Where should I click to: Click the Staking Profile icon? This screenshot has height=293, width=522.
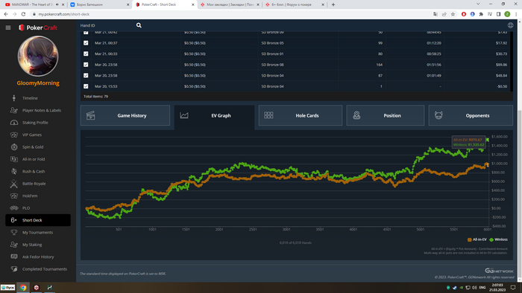[14, 123]
